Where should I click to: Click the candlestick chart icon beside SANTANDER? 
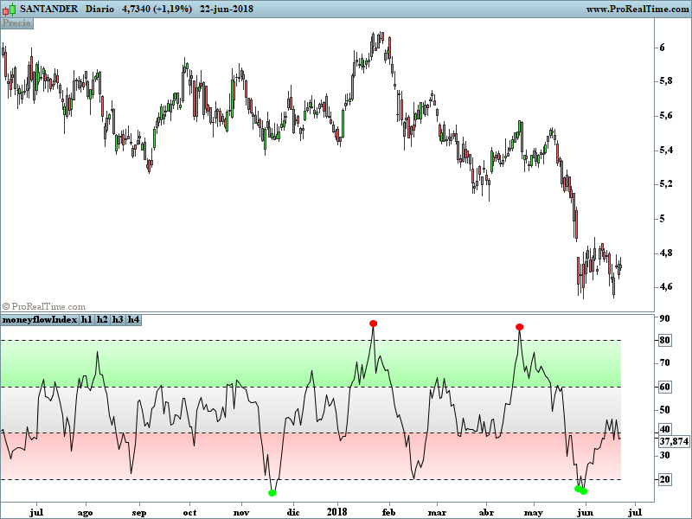coord(9,9)
